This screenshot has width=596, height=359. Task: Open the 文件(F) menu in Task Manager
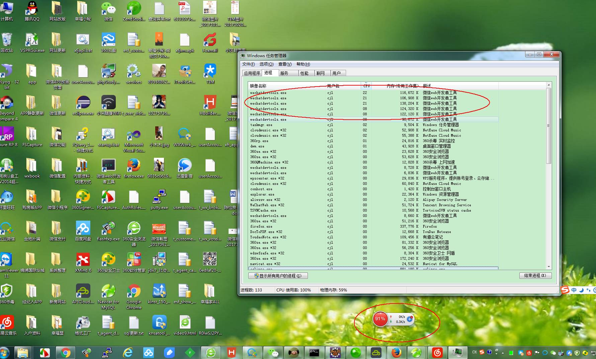pos(248,64)
